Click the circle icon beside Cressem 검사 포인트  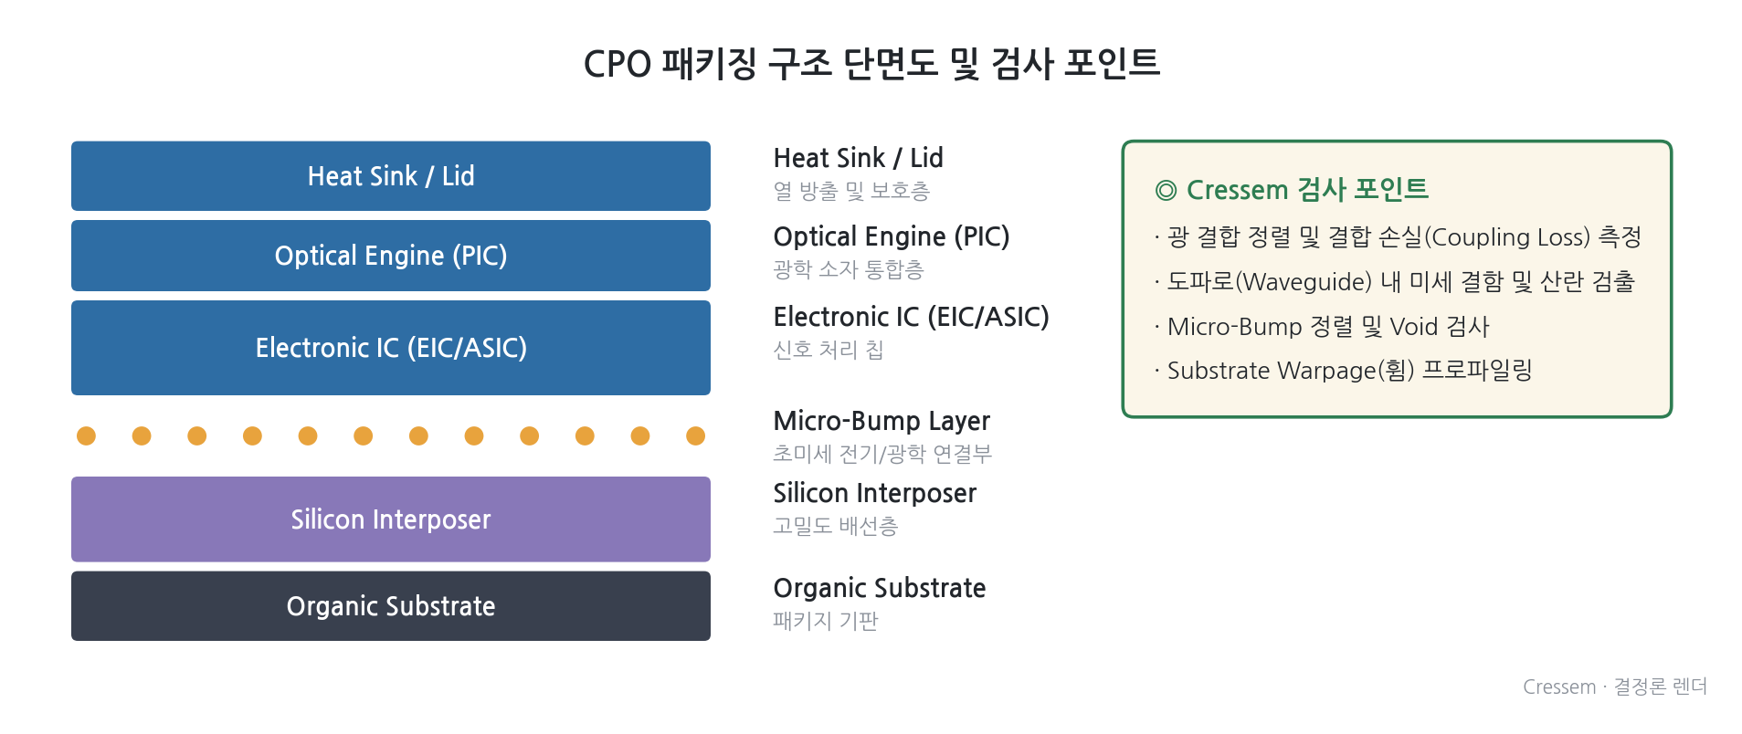click(x=1166, y=190)
